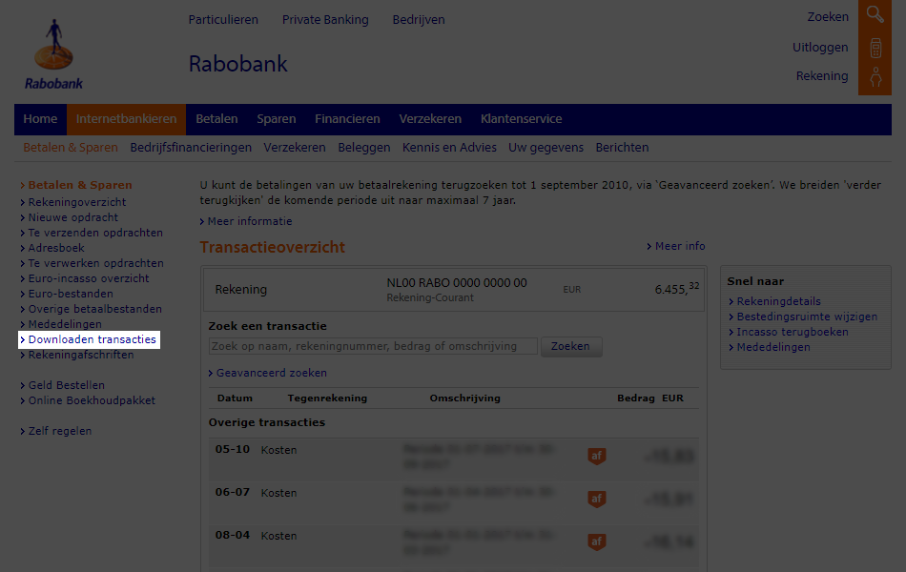Viewport: 906px width, 572px height.
Task: Go to Private Banking
Action: tap(325, 20)
